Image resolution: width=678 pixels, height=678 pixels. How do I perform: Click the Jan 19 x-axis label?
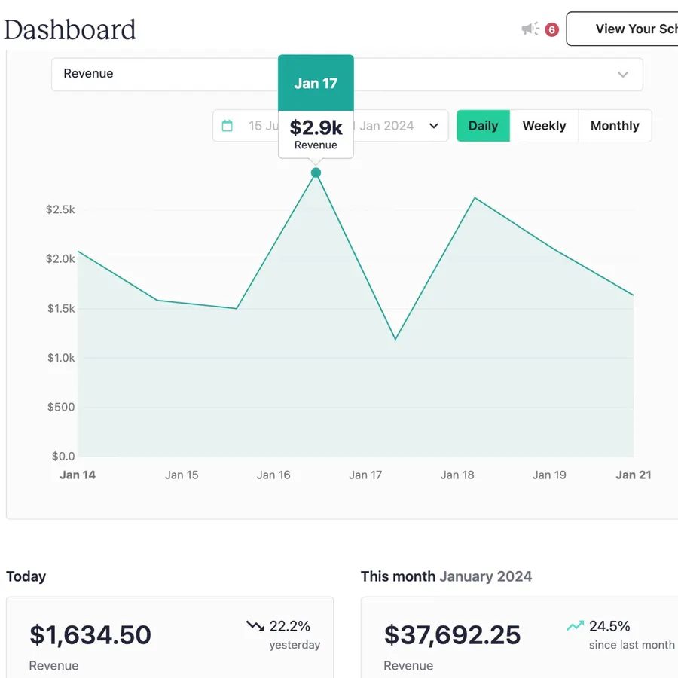pos(549,475)
